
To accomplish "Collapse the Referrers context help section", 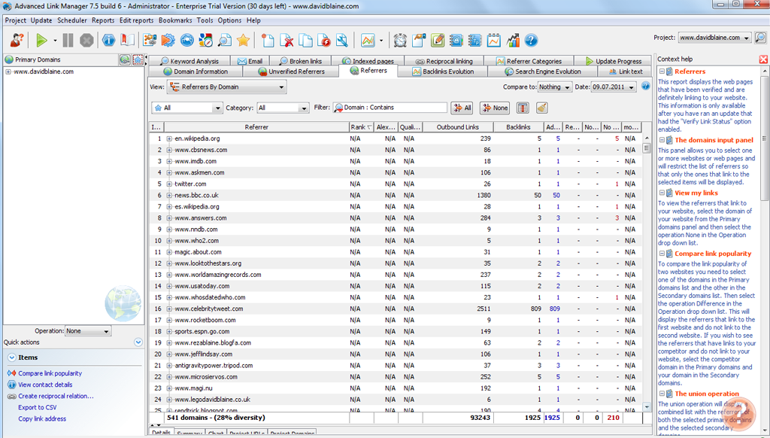I will point(662,71).
